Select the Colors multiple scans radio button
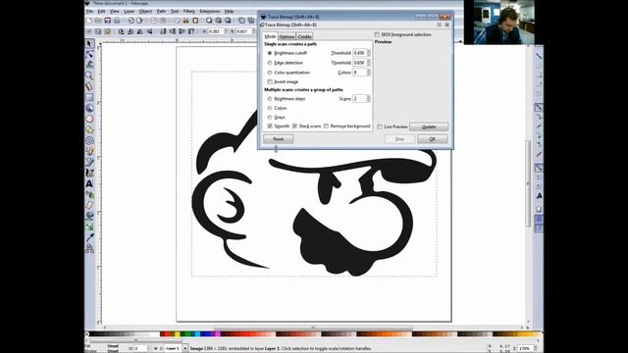The width and height of the screenshot is (628, 353). pos(270,108)
